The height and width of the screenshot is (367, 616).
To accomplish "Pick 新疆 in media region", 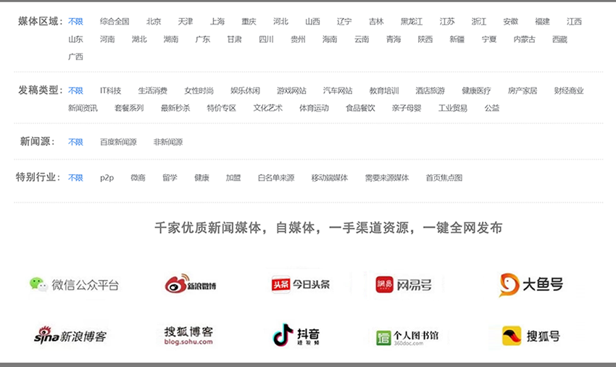I will (457, 39).
